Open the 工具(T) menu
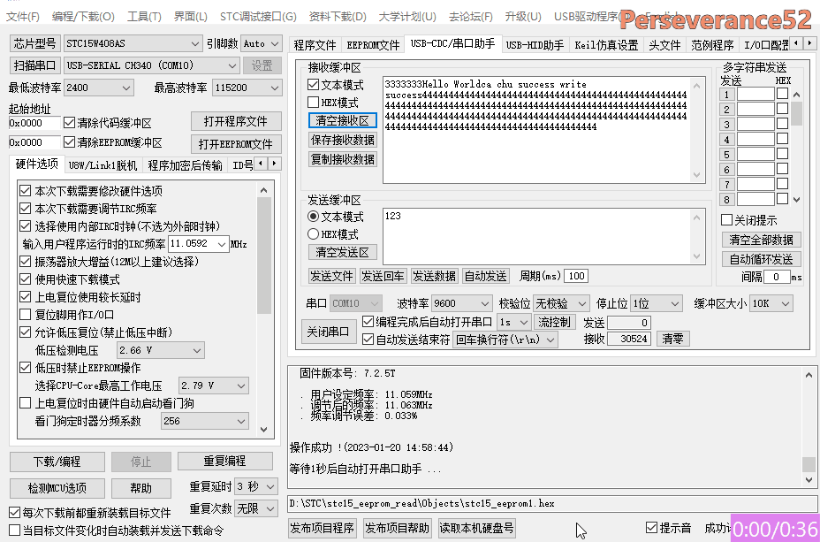 (144, 16)
